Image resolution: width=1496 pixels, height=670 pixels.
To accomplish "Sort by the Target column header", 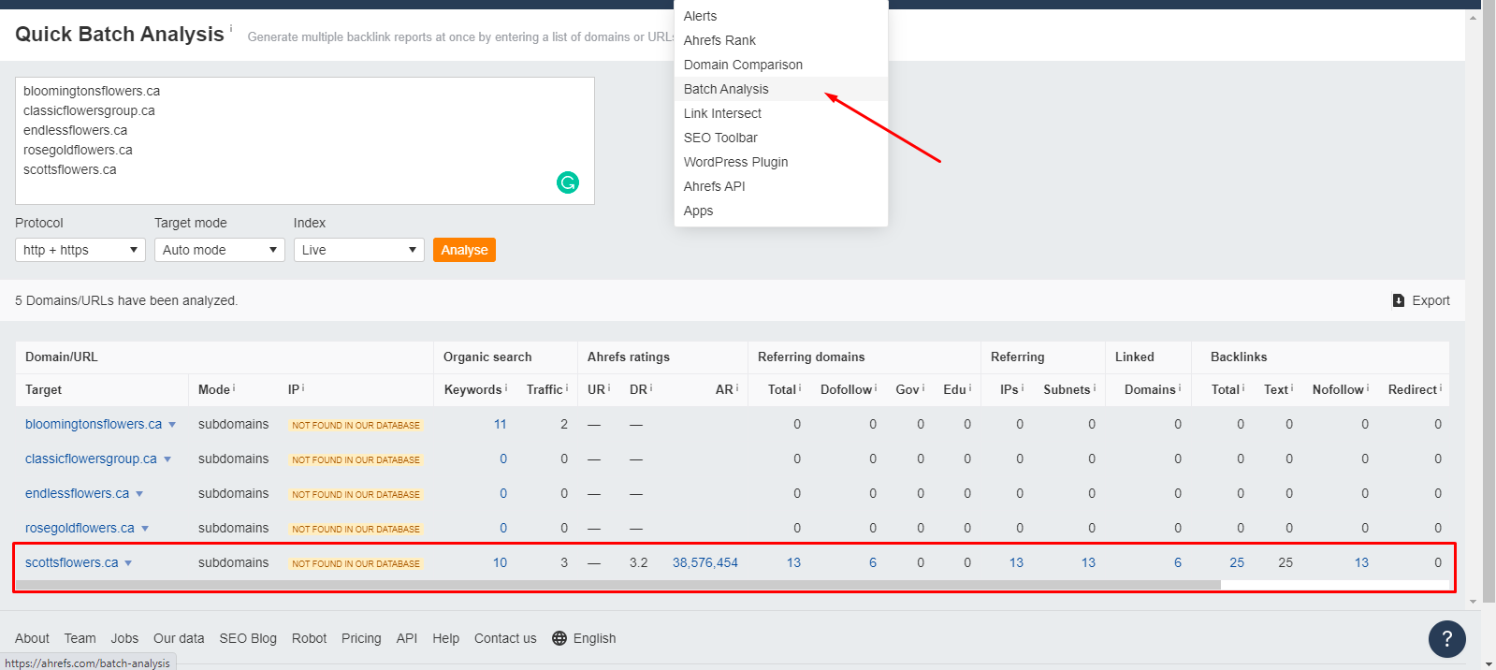I will coord(43,389).
